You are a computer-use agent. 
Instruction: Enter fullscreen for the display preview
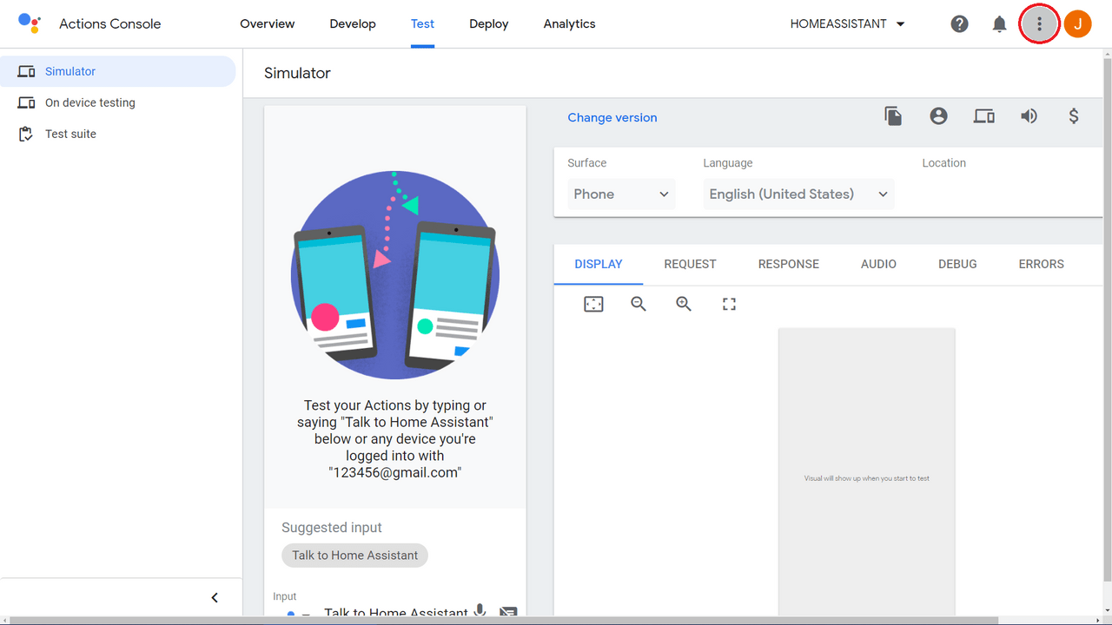pos(729,304)
